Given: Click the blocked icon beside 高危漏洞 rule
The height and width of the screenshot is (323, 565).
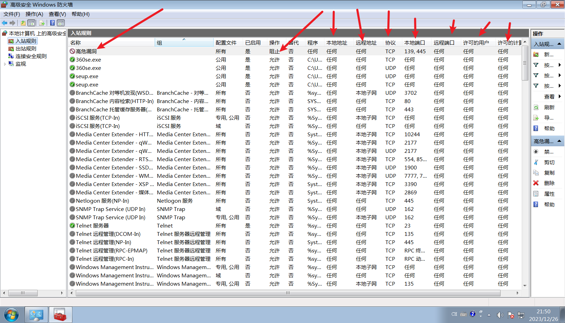Looking at the screenshot, I should (x=72, y=51).
